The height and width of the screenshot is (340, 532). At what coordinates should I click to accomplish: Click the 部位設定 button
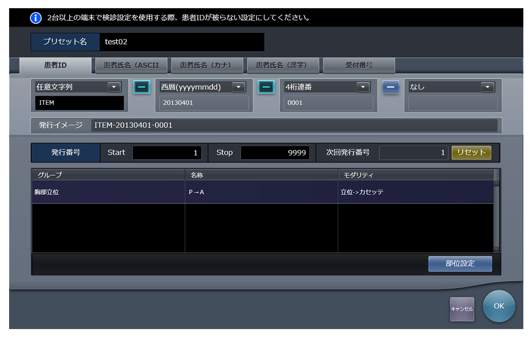(x=460, y=264)
